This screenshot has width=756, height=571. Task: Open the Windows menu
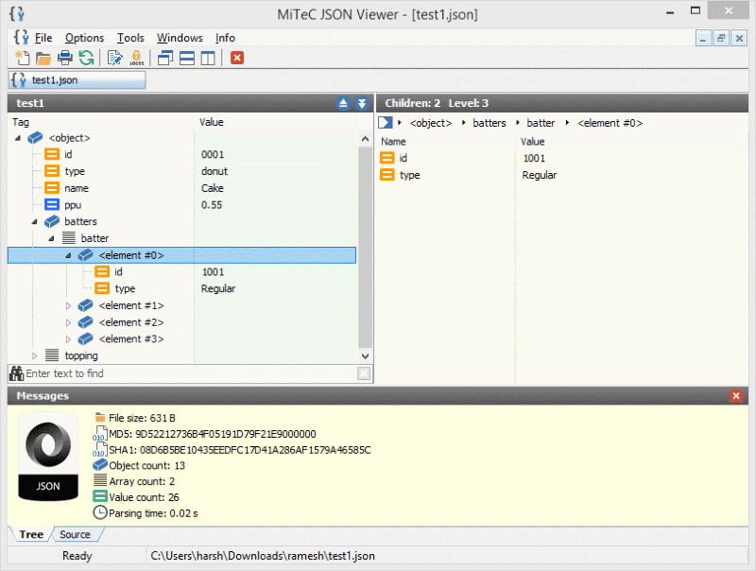coord(180,38)
